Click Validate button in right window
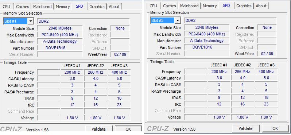The width and height of the screenshot is (291, 135). pyautogui.click(x=245, y=128)
